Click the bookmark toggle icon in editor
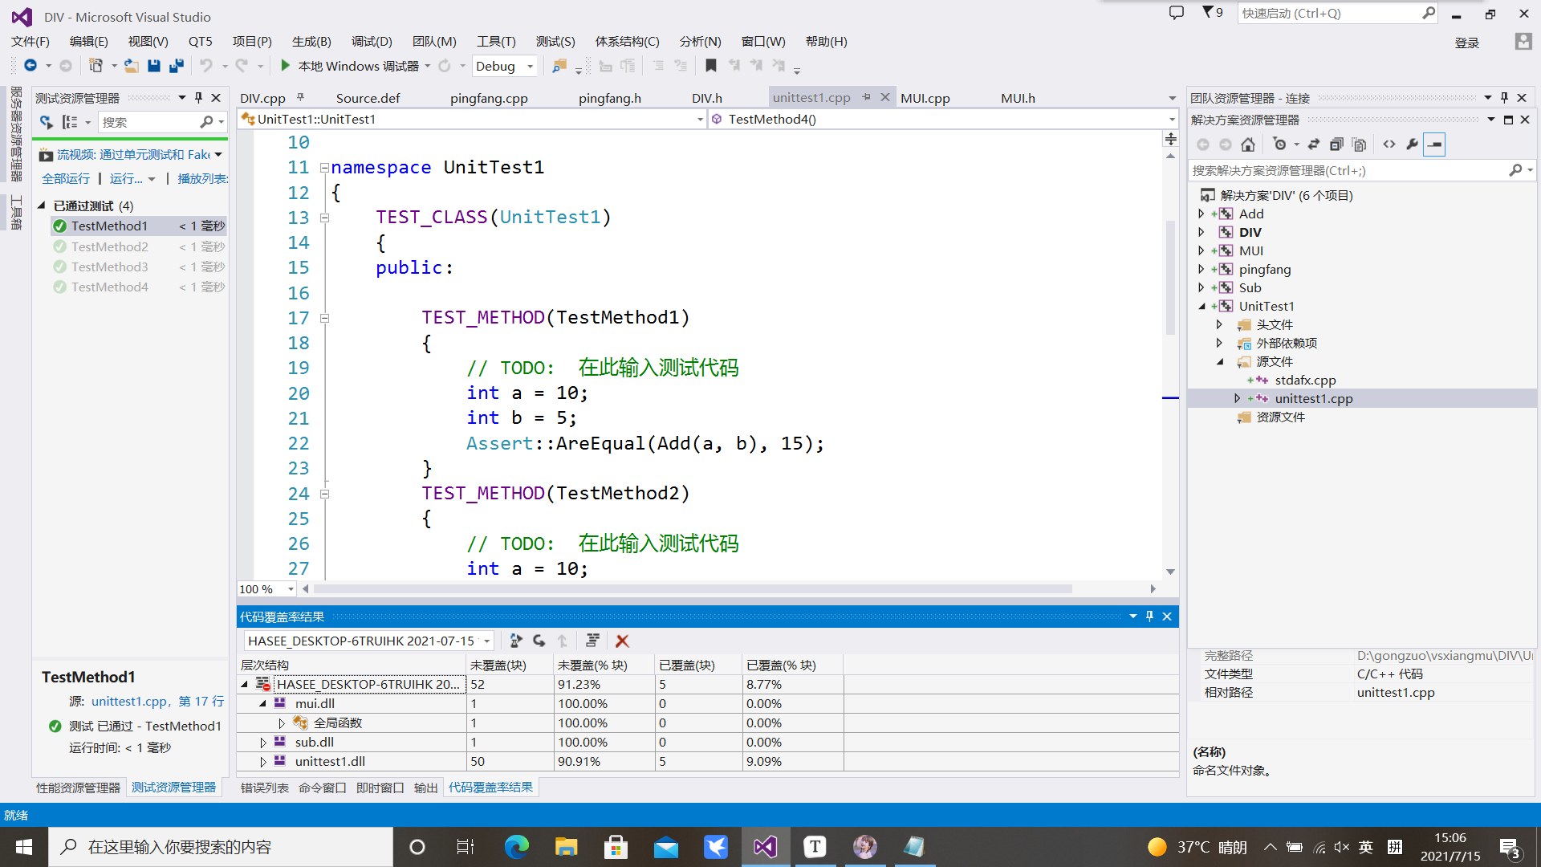Screen dimensions: 1541x867 pyautogui.click(x=711, y=66)
